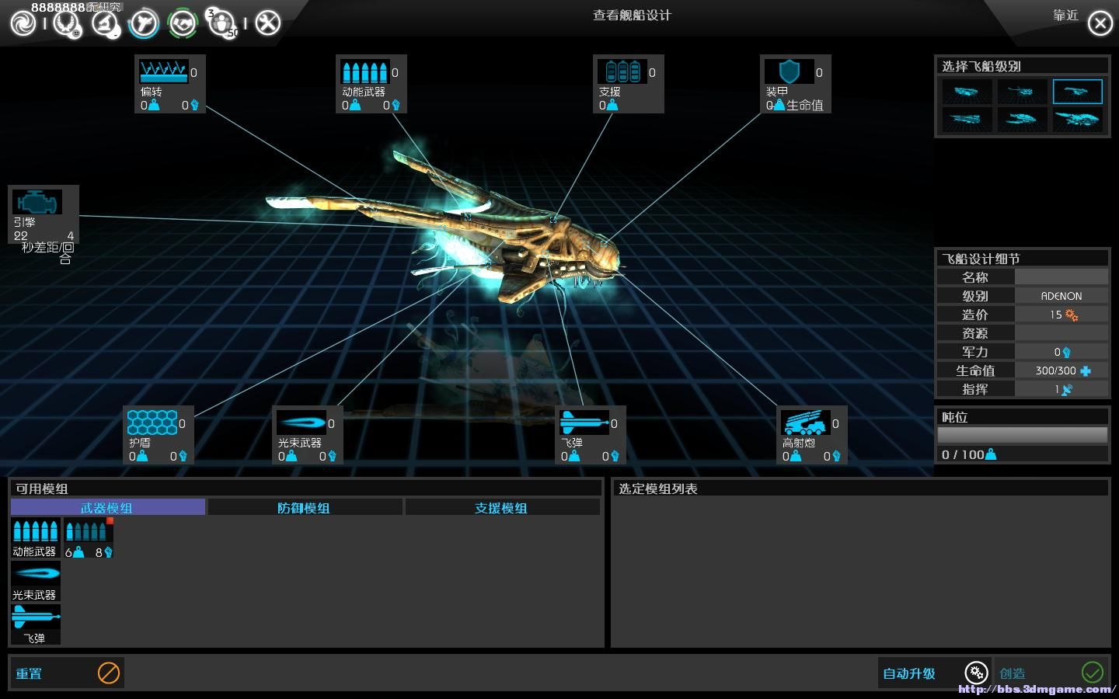This screenshot has height=699, width=1119.
Task: Click the 飞船设计细节 panel header
Action: click(1022, 259)
